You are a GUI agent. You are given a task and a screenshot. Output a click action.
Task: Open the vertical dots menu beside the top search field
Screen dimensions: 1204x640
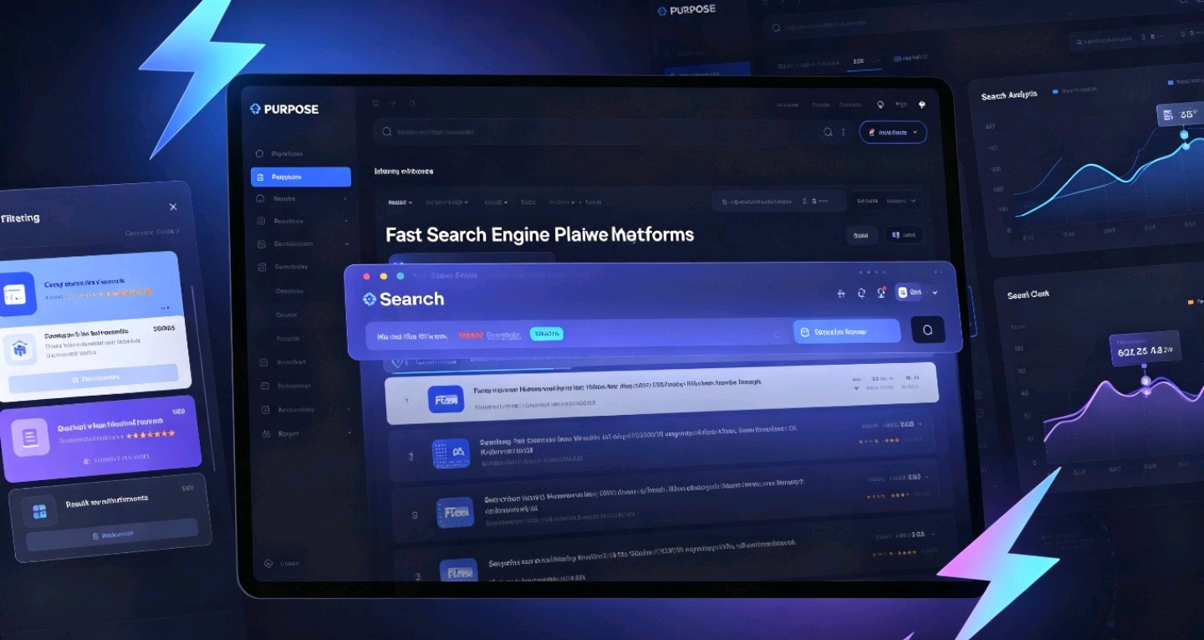tap(843, 132)
